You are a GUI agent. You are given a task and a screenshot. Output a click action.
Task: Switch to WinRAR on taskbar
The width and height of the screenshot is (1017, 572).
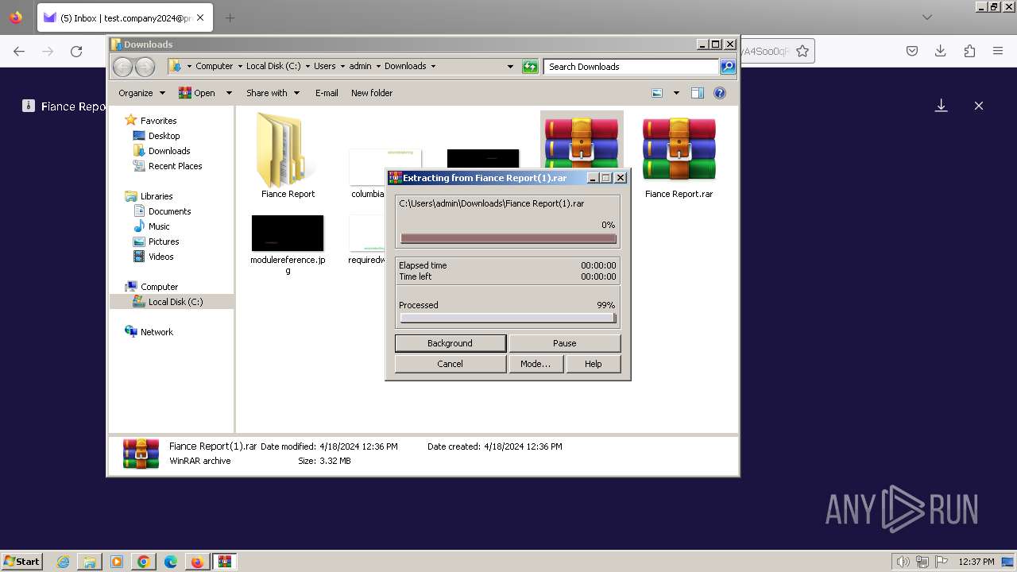pyautogui.click(x=225, y=562)
